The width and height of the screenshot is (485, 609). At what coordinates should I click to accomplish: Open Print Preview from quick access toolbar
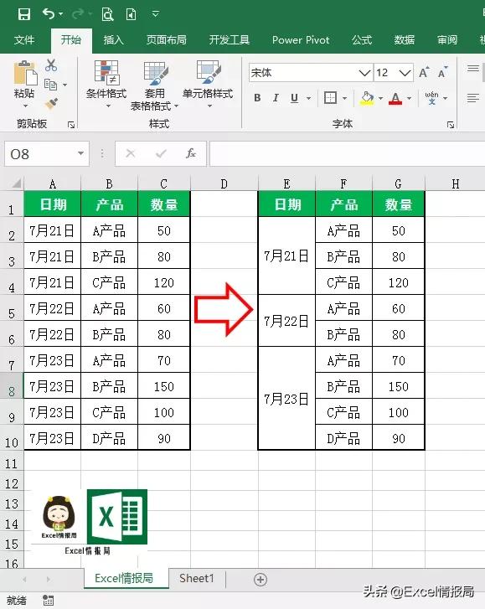click(107, 14)
